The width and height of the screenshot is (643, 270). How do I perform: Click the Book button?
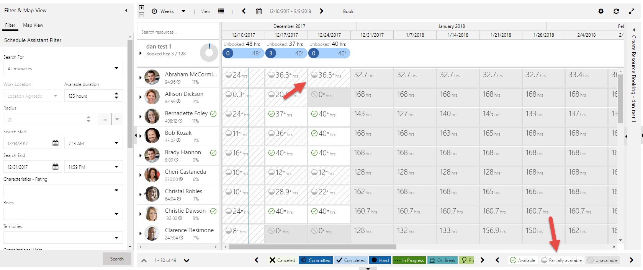[x=348, y=11]
